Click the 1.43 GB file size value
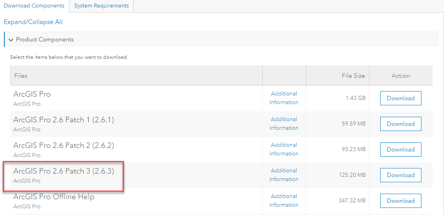 [356, 98]
